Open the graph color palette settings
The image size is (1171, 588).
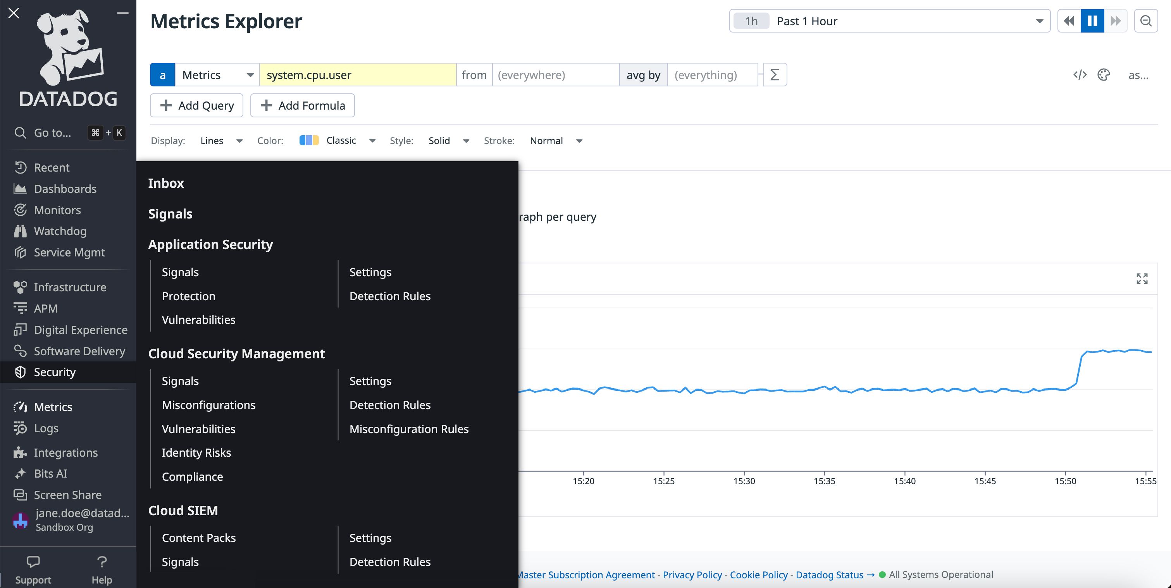click(1104, 75)
